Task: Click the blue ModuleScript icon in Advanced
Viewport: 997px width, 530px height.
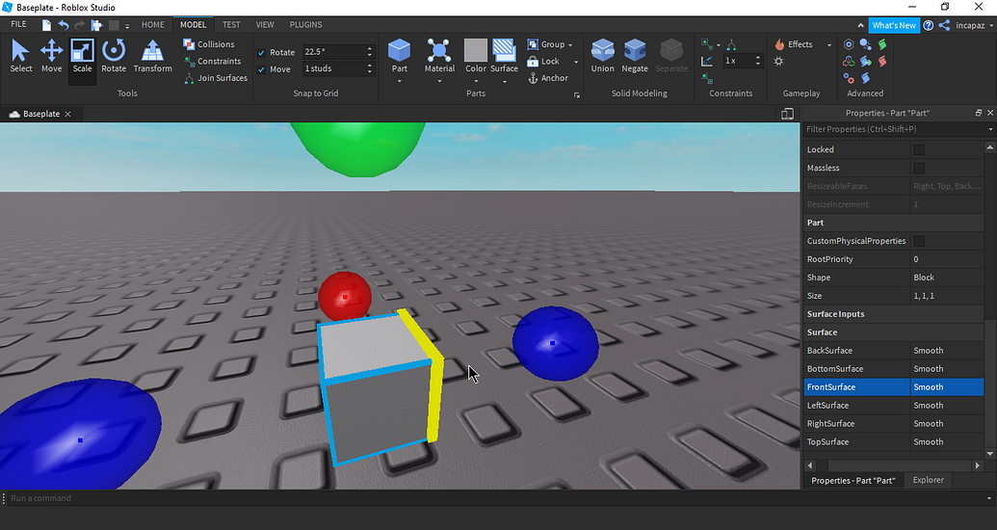Action: coord(865,78)
